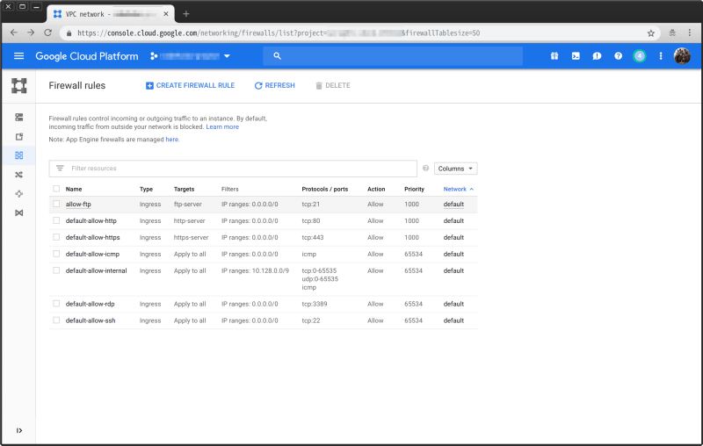
Task: Click CREATE FIREWALL RULE button
Action: [x=190, y=85]
